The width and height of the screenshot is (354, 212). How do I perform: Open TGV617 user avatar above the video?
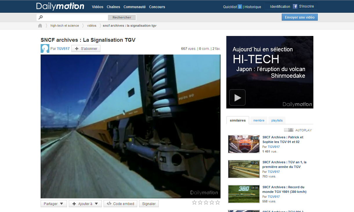(45, 48)
